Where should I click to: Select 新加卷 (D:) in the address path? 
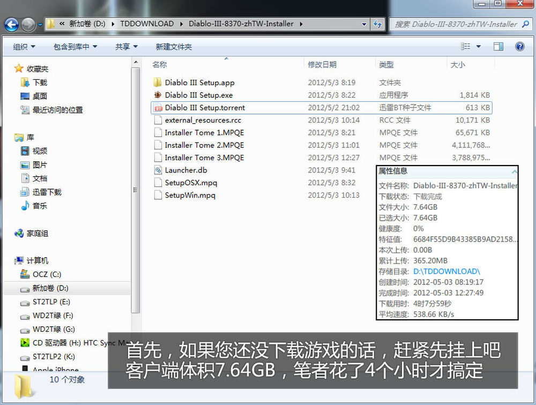87,24
